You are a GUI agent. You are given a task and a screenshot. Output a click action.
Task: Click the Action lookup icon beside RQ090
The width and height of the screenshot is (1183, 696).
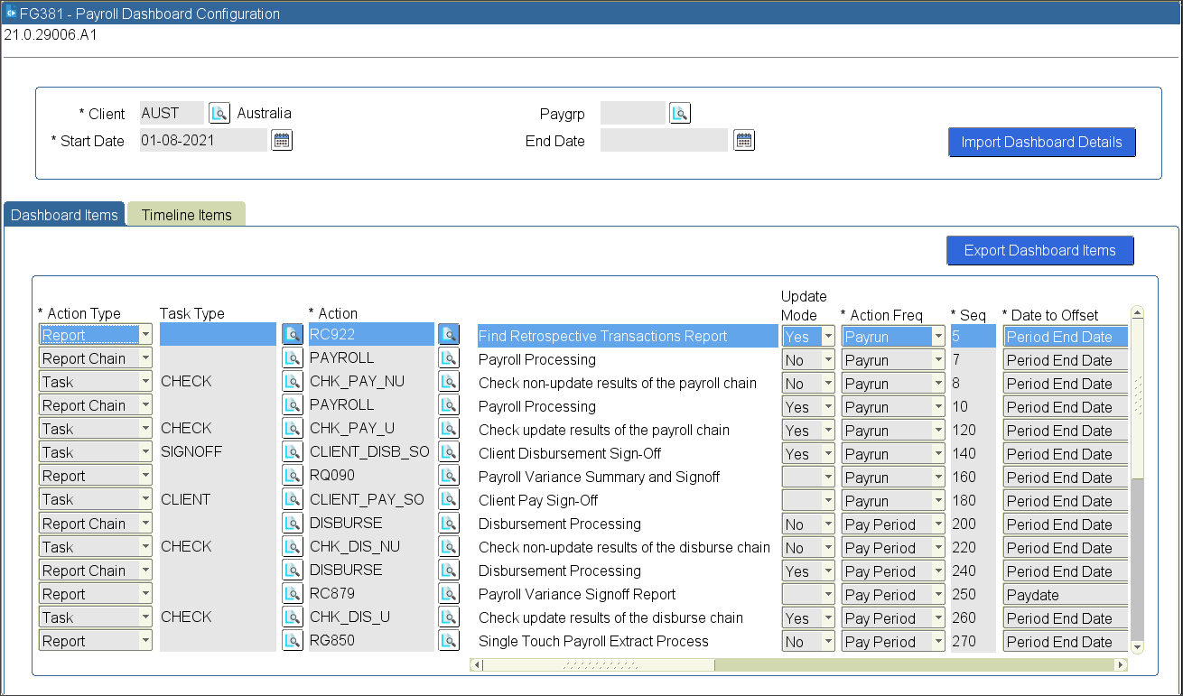(449, 476)
